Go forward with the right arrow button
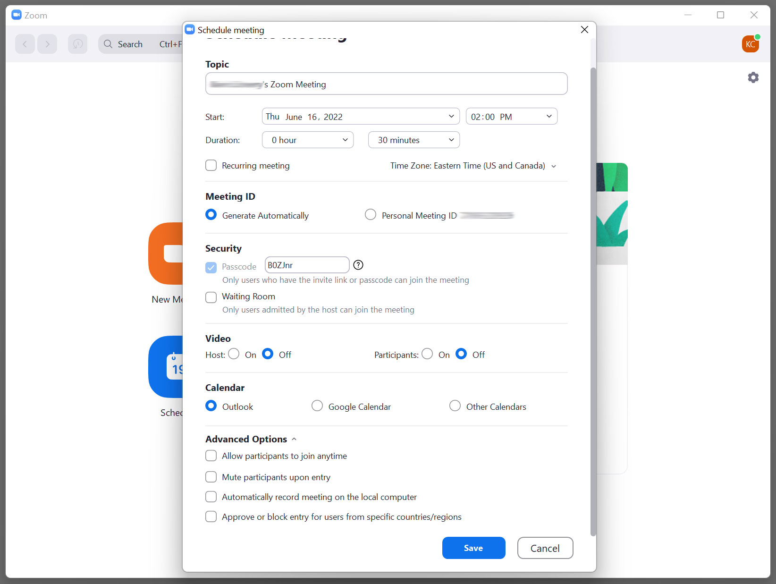This screenshot has width=776, height=584. [47, 44]
